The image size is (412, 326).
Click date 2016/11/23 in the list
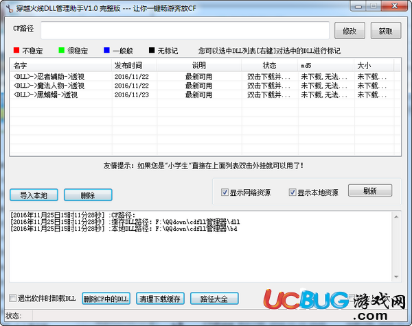pos(132,95)
